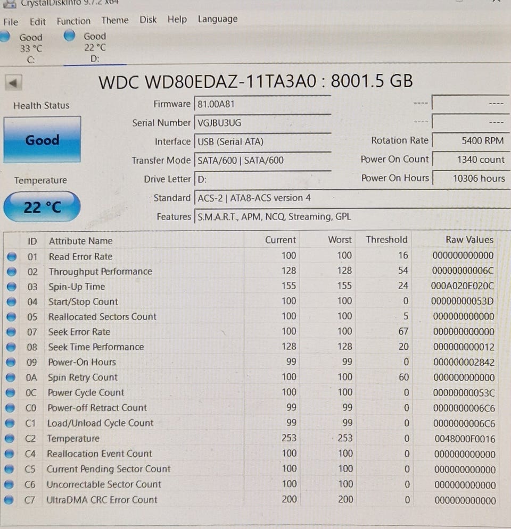
Task: Open the Theme menu
Action: tap(115, 20)
